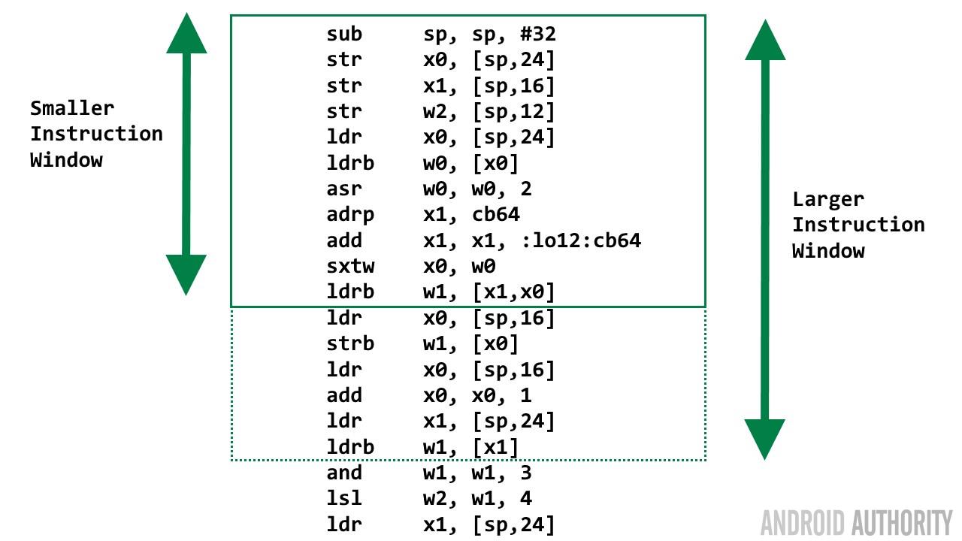Select the line "add x0, x0, 1"
Viewport: 962px width, 541px height.
[429, 395]
